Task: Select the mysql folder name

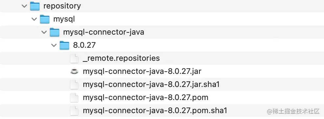Action: point(64,19)
